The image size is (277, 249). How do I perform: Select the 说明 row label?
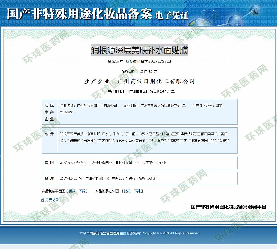pyautogui.click(x=49, y=163)
